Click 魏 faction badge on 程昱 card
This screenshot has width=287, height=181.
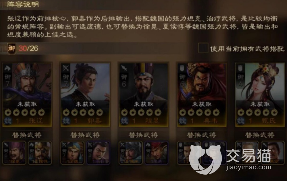pos(124,121)
